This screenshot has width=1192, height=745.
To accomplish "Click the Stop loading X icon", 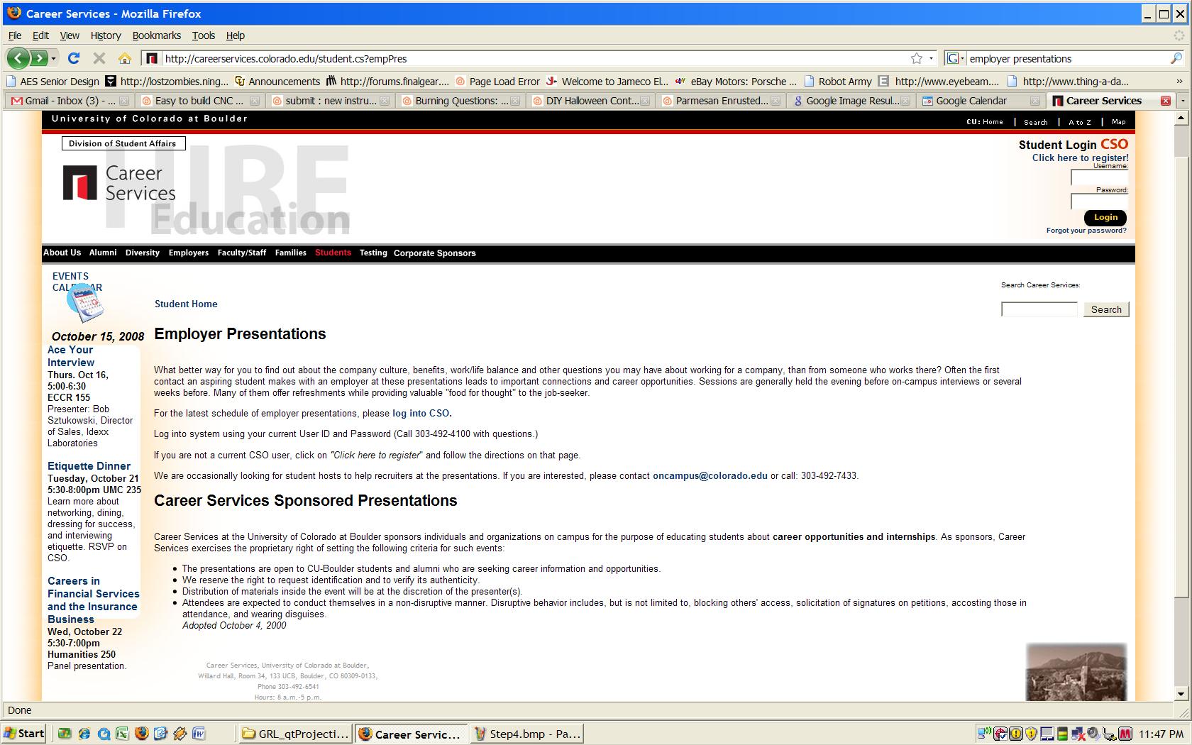I will 99,58.
